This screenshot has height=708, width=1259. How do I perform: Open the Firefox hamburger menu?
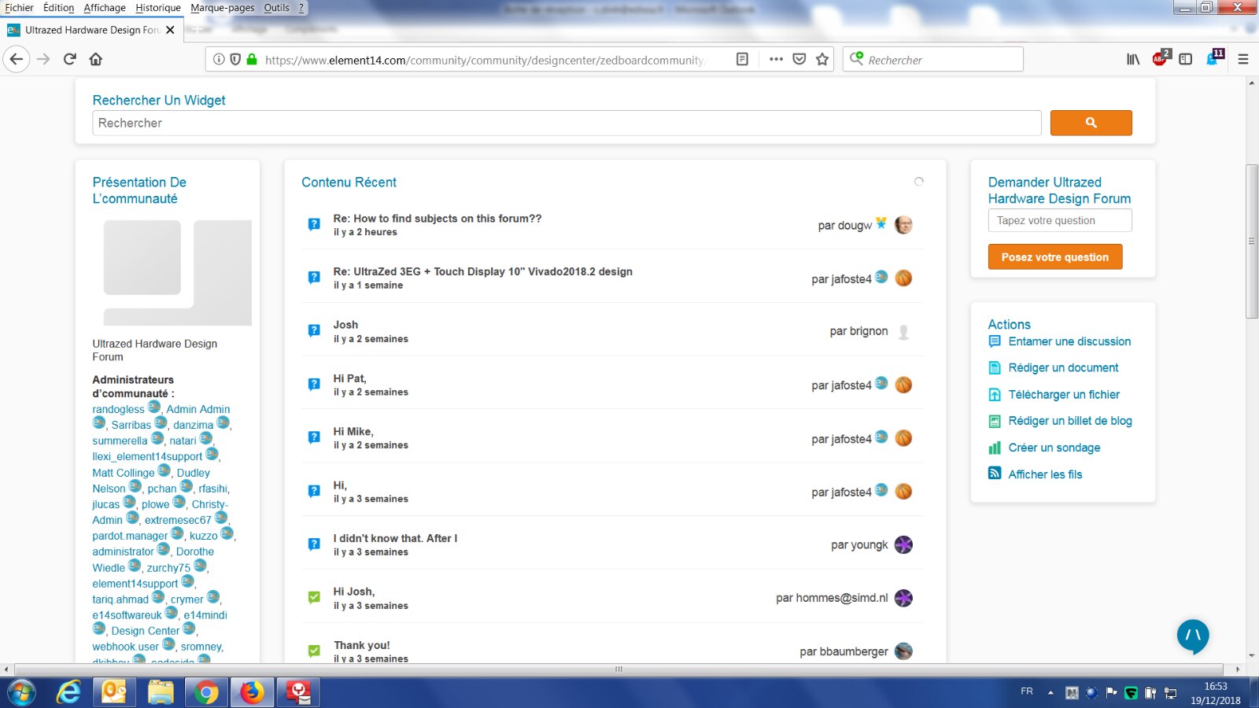(1243, 59)
